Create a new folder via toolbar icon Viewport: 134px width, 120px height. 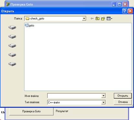[103, 19]
